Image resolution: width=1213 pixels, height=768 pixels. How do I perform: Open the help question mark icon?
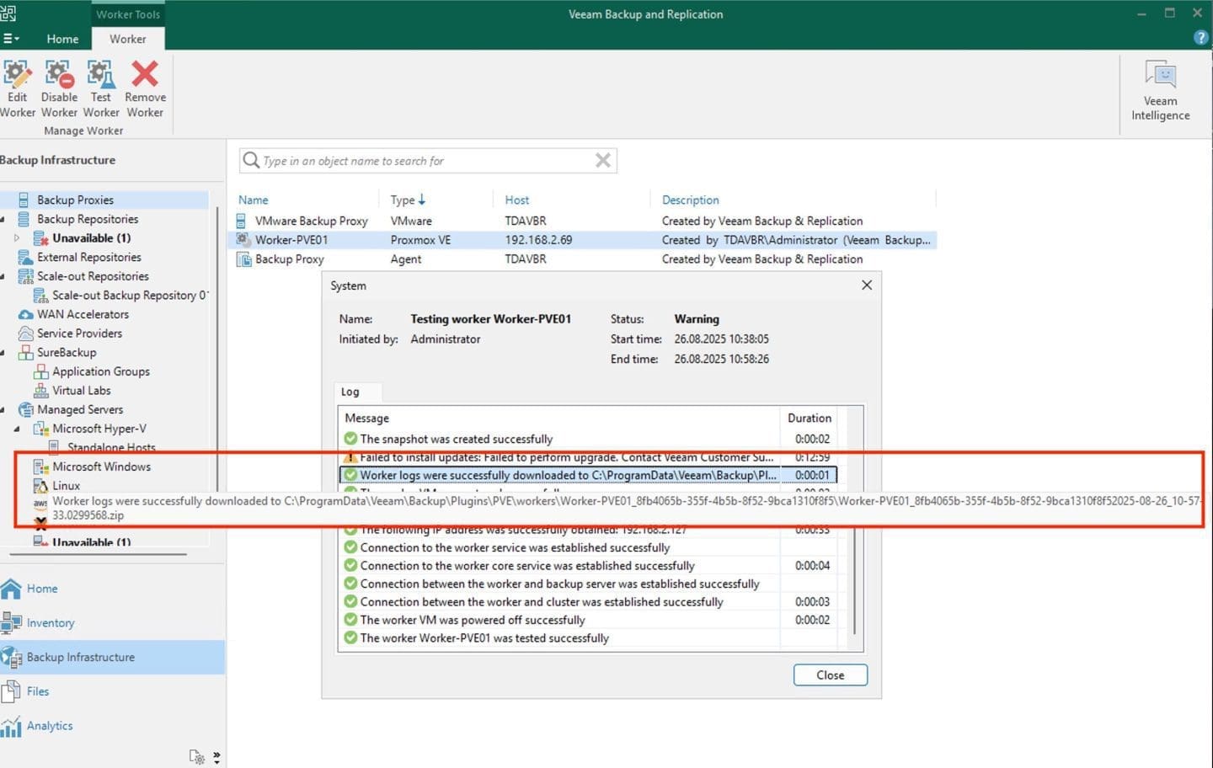(x=1200, y=38)
